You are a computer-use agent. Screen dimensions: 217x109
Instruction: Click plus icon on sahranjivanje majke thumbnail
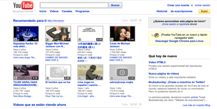112,78
